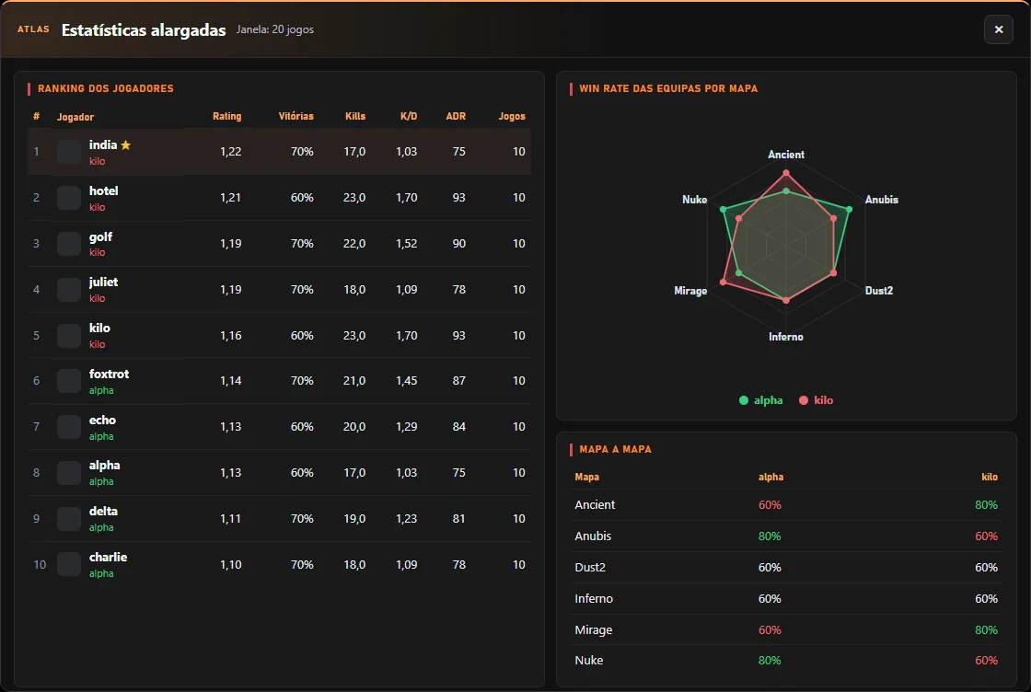This screenshot has height=692, width=1031.
Task: Sort ranking by Kills column header
Action: 355,116
